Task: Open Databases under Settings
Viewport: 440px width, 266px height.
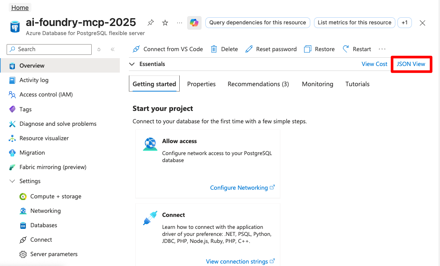Action: 43,225
